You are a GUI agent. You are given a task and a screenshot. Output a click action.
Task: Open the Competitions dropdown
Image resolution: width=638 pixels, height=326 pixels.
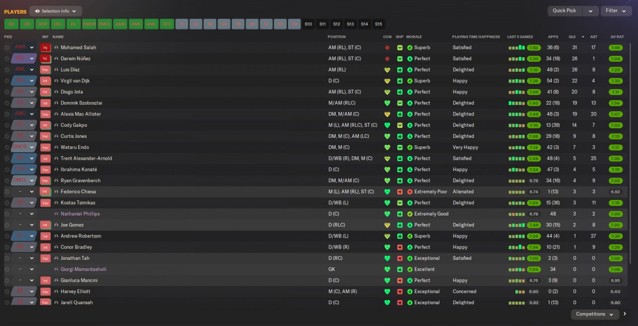coord(595,314)
